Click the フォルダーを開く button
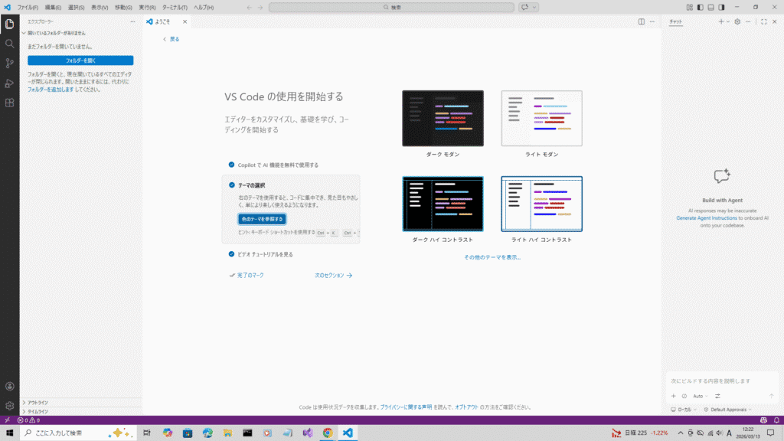This screenshot has width=784, height=441. 80,60
